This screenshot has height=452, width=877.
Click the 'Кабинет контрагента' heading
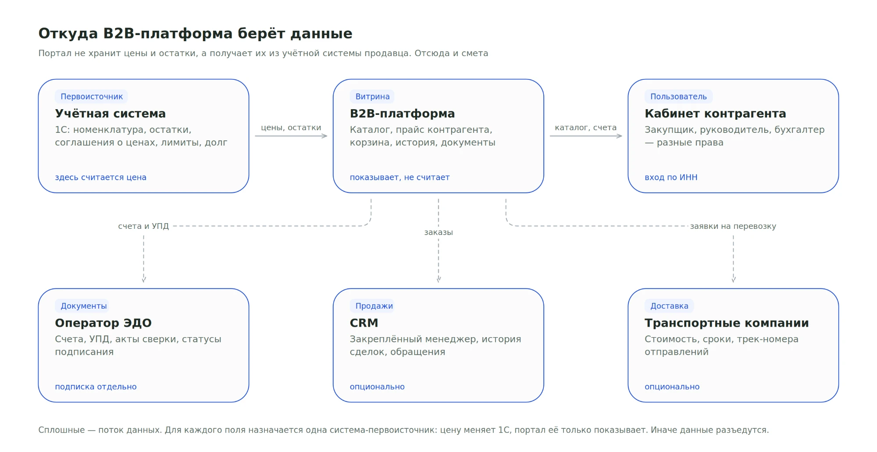tap(715, 114)
